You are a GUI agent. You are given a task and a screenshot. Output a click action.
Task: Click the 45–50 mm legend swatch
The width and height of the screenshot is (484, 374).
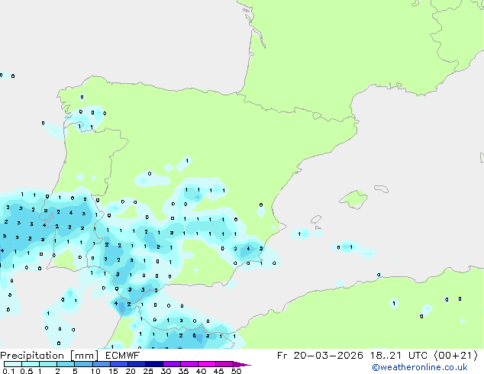tap(224, 364)
